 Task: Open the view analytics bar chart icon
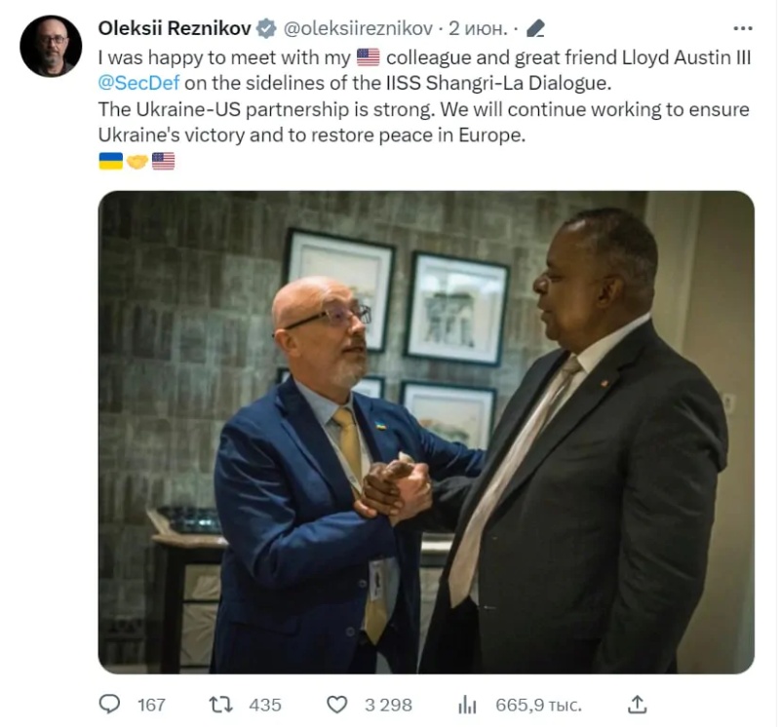[x=467, y=705]
